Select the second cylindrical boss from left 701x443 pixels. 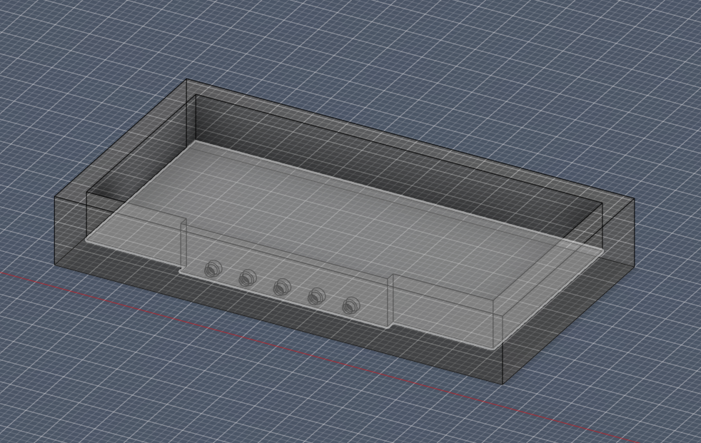(x=248, y=279)
